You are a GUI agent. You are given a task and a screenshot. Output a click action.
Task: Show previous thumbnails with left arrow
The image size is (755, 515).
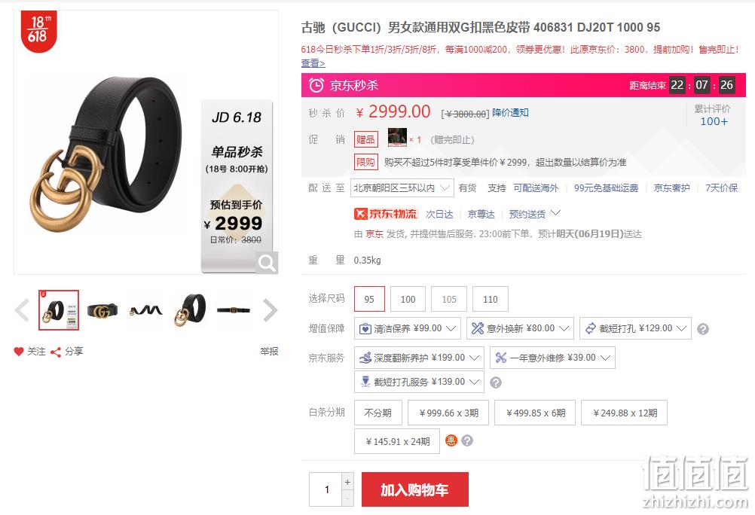point(22,310)
